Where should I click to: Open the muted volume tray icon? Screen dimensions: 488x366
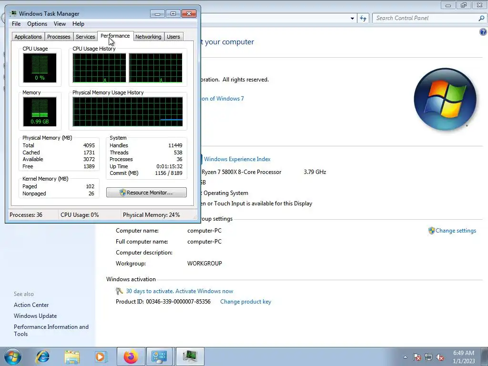(440, 357)
